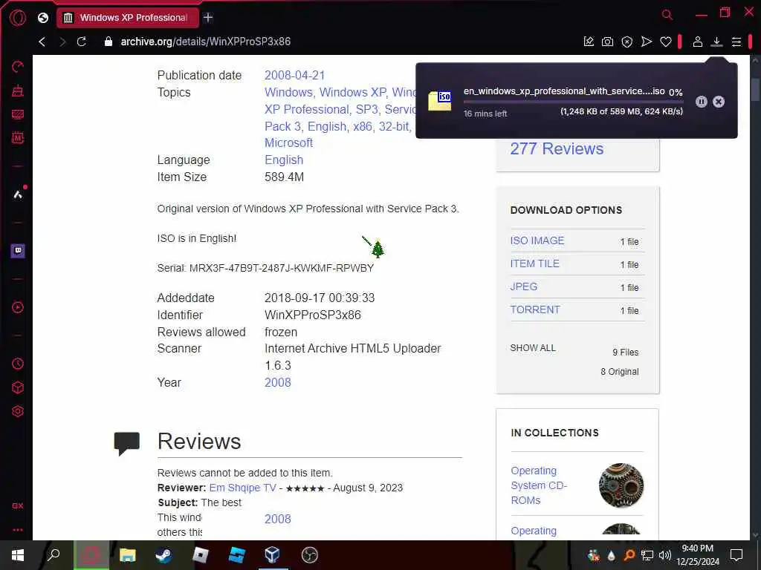The width and height of the screenshot is (761, 570).
Task: Open the Windows notification center
Action: point(736,555)
